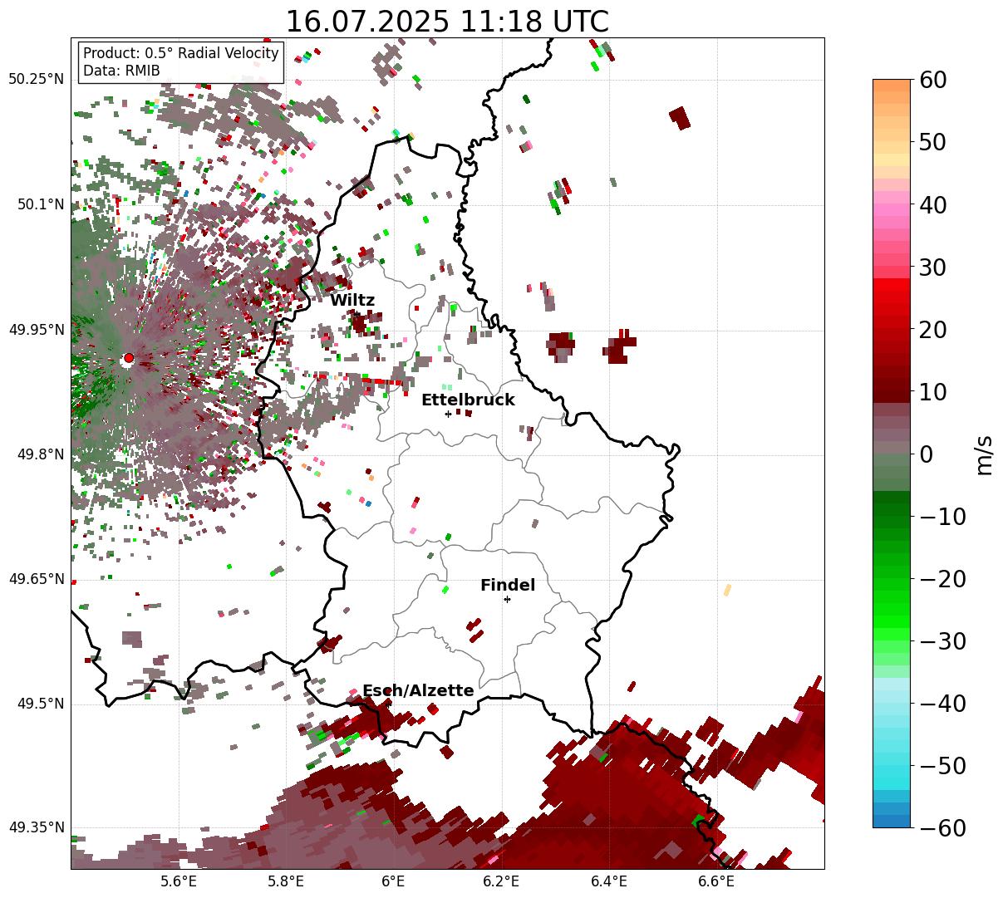1003x898 pixels.
Task: Click the 6.4°E longitude label
Action: click(x=609, y=881)
